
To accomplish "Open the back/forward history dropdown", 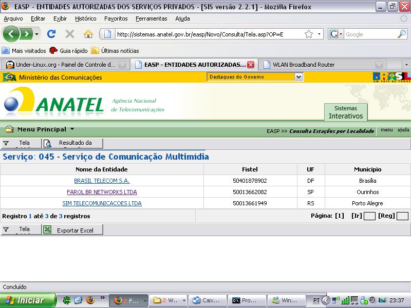I will tap(36, 34).
